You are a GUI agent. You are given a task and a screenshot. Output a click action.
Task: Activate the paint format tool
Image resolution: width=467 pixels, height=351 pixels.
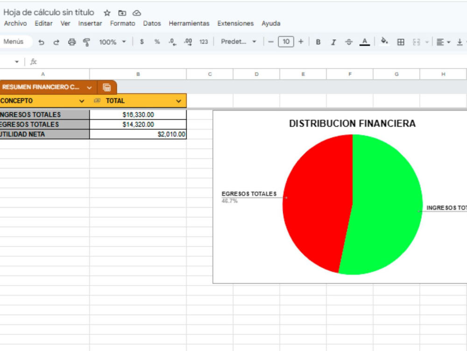[87, 42]
